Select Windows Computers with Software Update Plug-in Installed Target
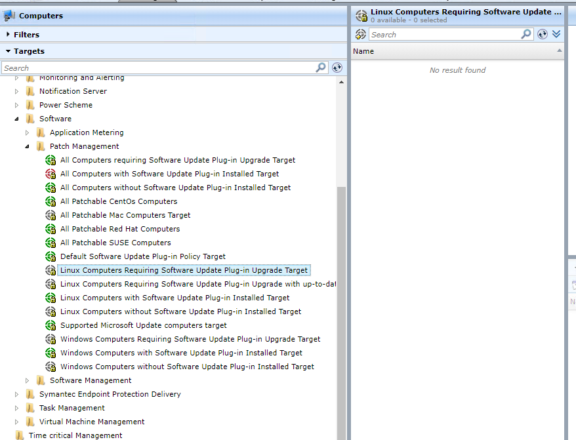The height and width of the screenshot is (440, 576). point(181,353)
